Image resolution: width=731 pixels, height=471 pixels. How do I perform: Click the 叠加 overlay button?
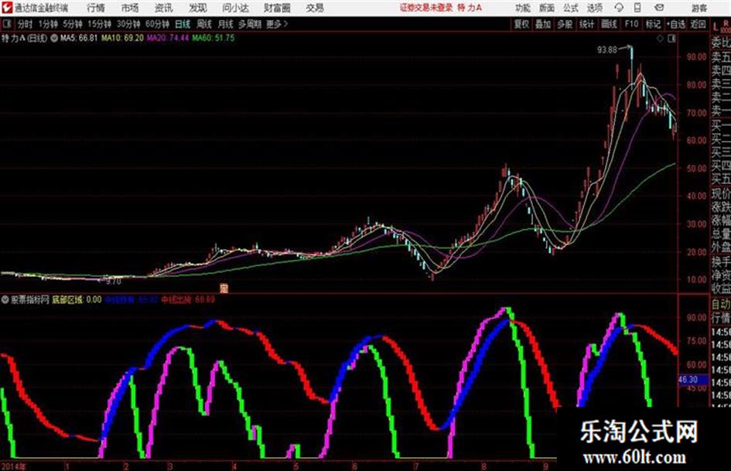(x=543, y=24)
